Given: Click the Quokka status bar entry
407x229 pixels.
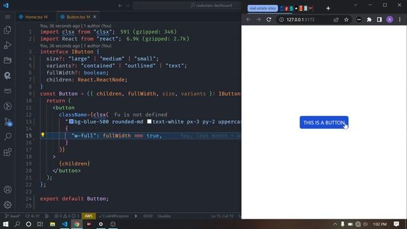Looking at the screenshot, I should tap(164, 216).
